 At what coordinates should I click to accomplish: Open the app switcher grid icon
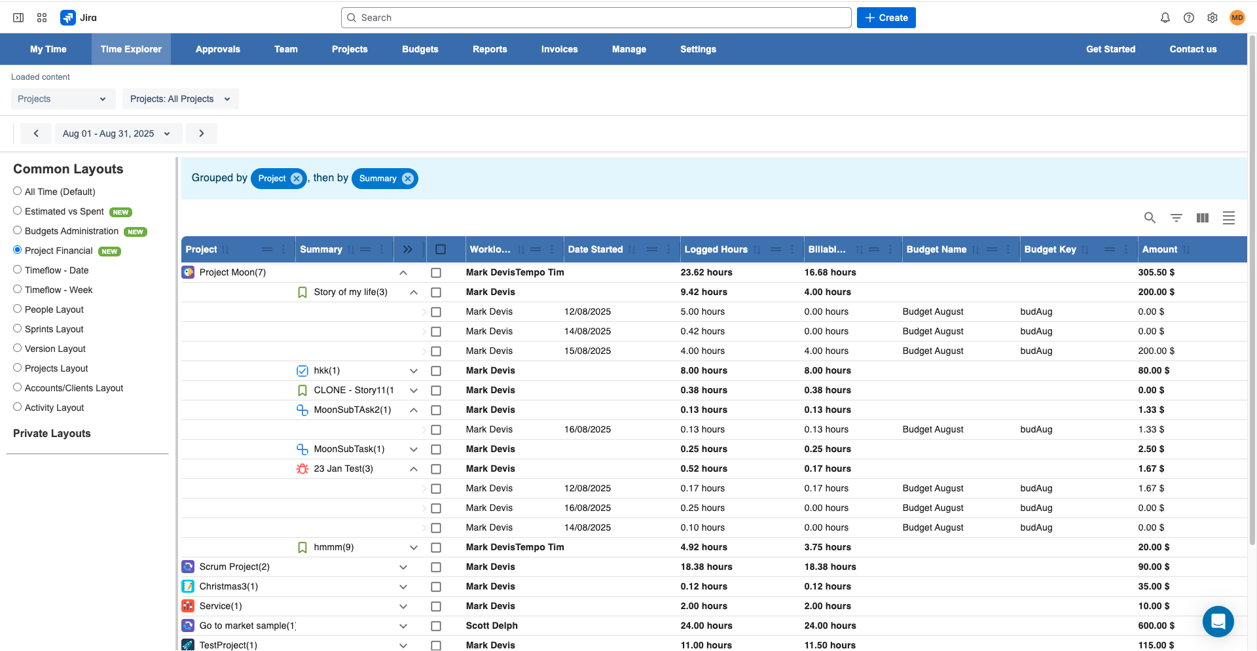(x=42, y=18)
